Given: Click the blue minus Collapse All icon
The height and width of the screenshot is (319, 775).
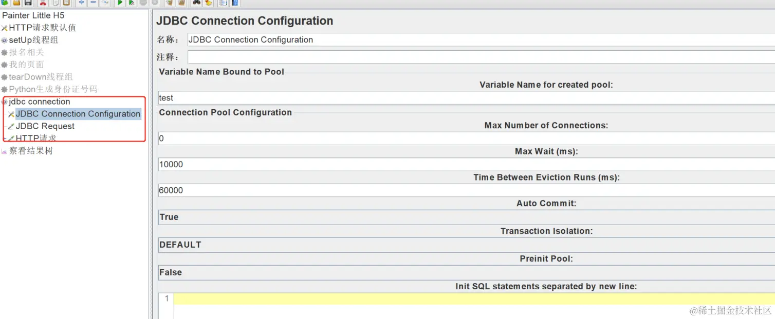Looking at the screenshot, I should pos(93,3).
